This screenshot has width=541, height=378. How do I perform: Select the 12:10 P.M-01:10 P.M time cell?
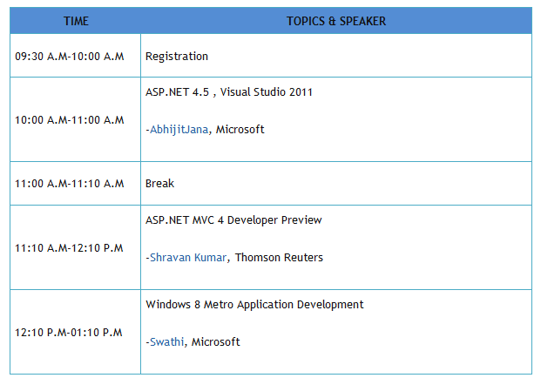(70, 333)
